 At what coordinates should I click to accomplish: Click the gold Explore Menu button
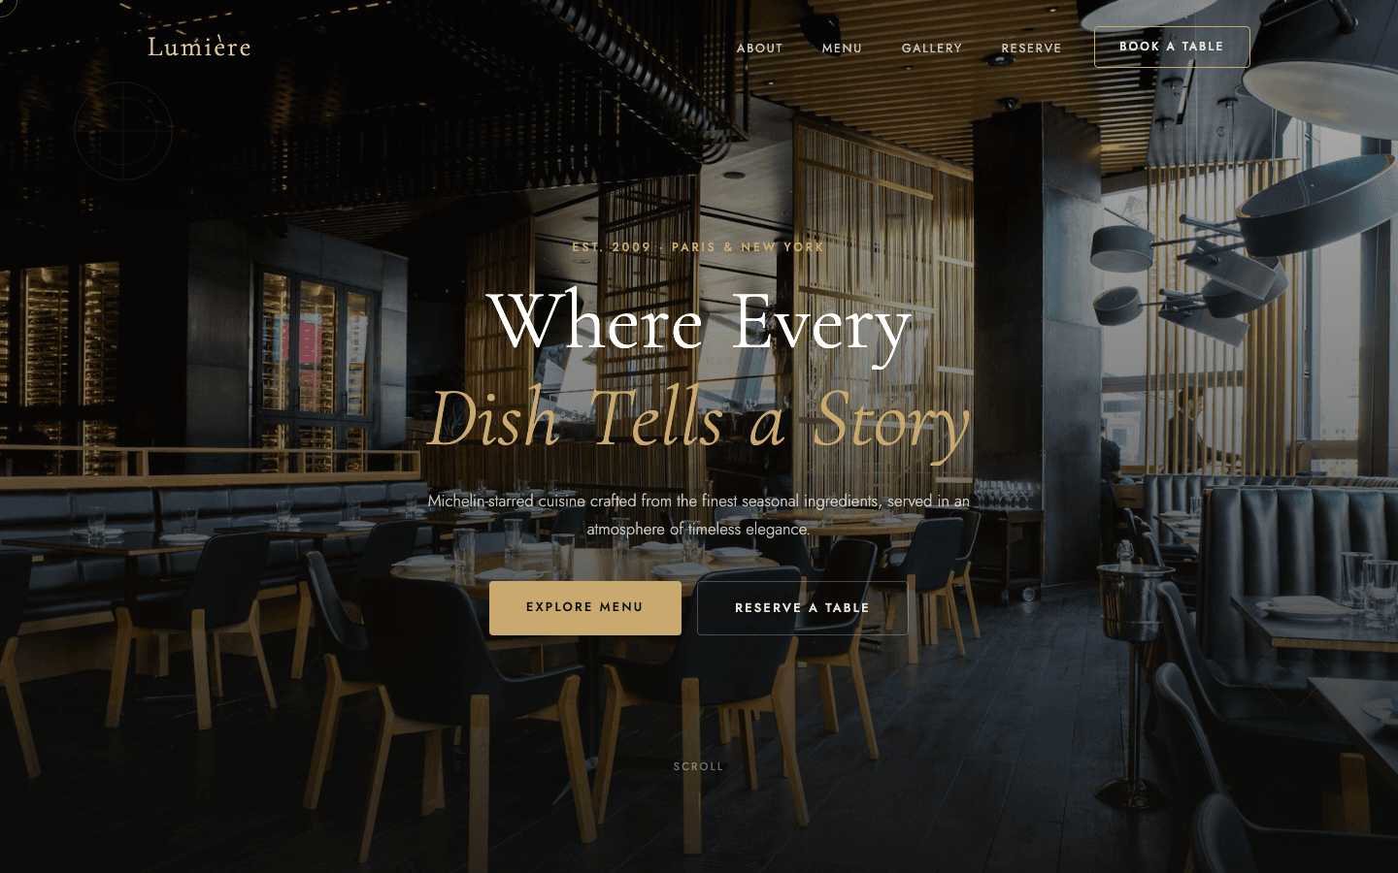tap(585, 608)
